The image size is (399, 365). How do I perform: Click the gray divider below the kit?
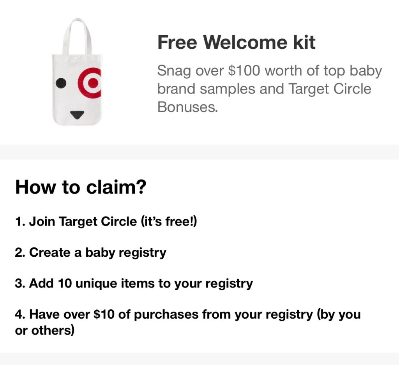coord(199,152)
